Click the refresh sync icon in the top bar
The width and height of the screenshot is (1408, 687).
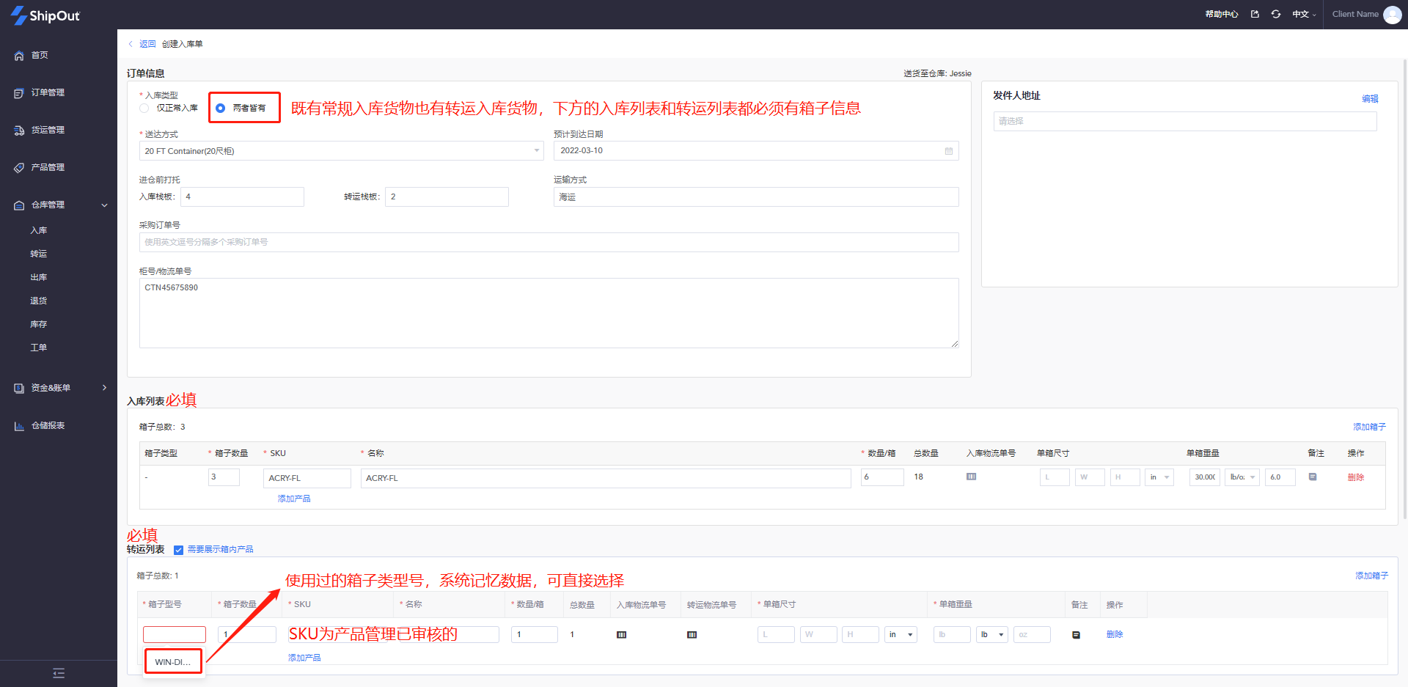click(x=1276, y=14)
